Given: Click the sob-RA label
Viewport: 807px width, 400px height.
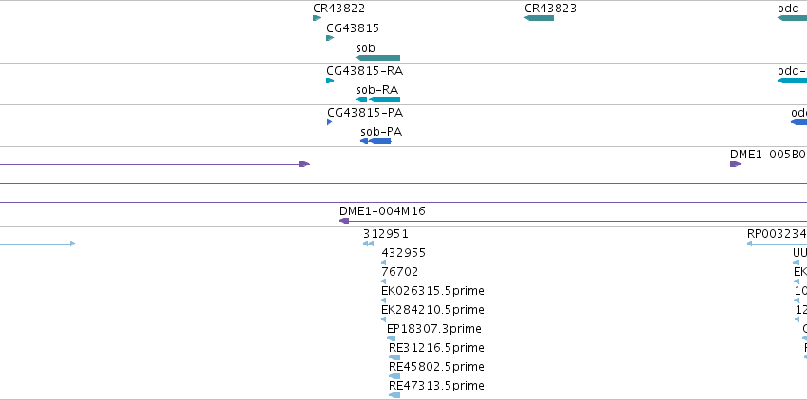Looking at the screenshot, I should 376,90.
